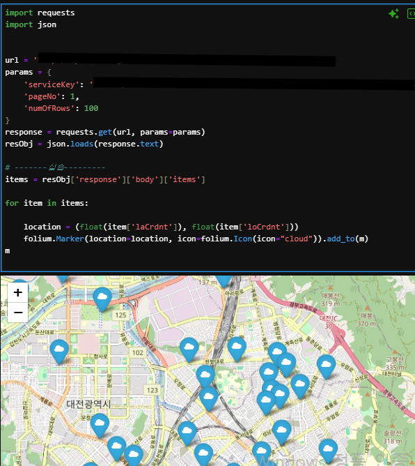Viewport: 415px width, 466px height.
Task: Click the 'laCrdnt' key in location line
Action: [x=152, y=227]
